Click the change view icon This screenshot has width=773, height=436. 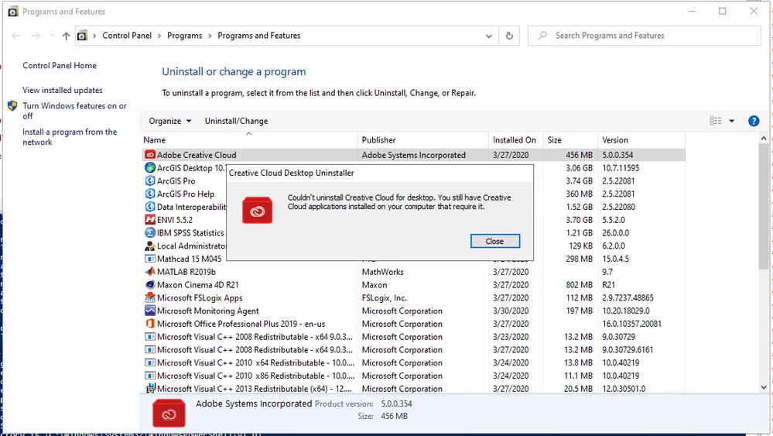pyautogui.click(x=715, y=121)
